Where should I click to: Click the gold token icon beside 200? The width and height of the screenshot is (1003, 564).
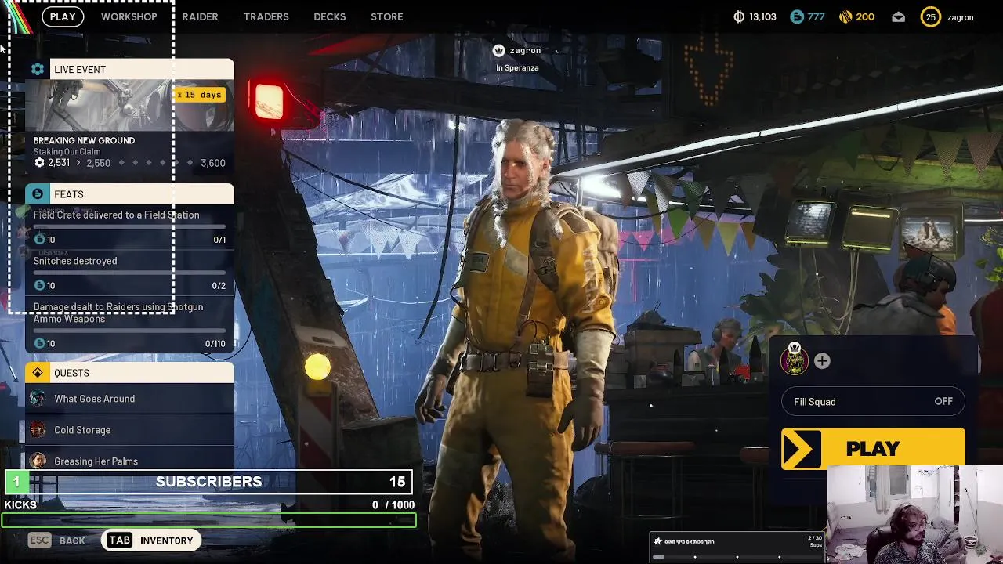[x=845, y=16]
